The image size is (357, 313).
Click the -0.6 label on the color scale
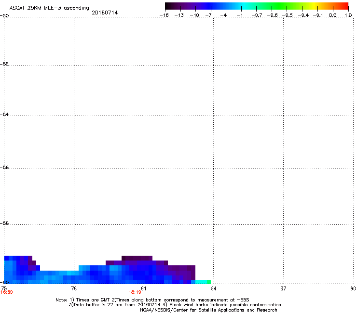pos(272,15)
